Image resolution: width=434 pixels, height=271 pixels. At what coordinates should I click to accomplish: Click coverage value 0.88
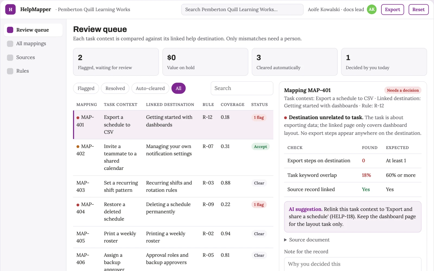click(x=225, y=183)
